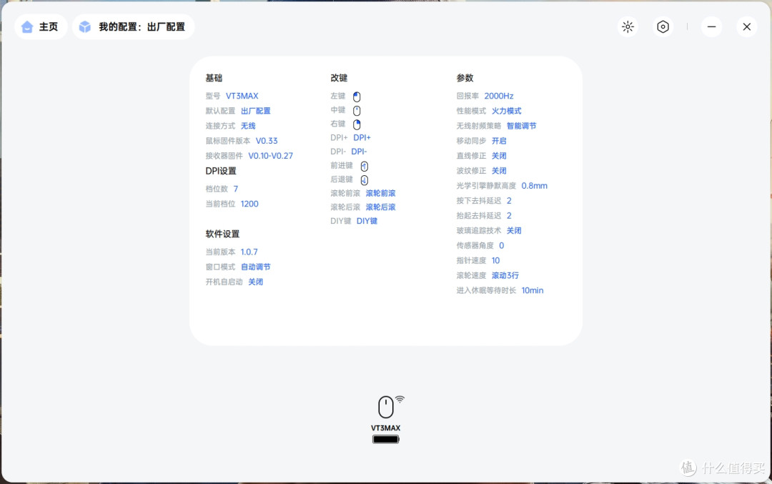This screenshot has width=772, height=484.
Task: Click the 基础 section heading
Action: [x=214, y=78]
